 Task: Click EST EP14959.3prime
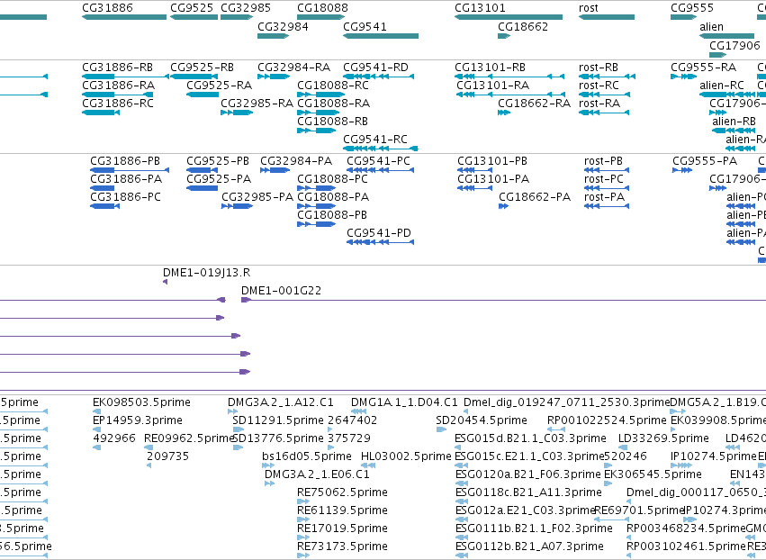138,420
